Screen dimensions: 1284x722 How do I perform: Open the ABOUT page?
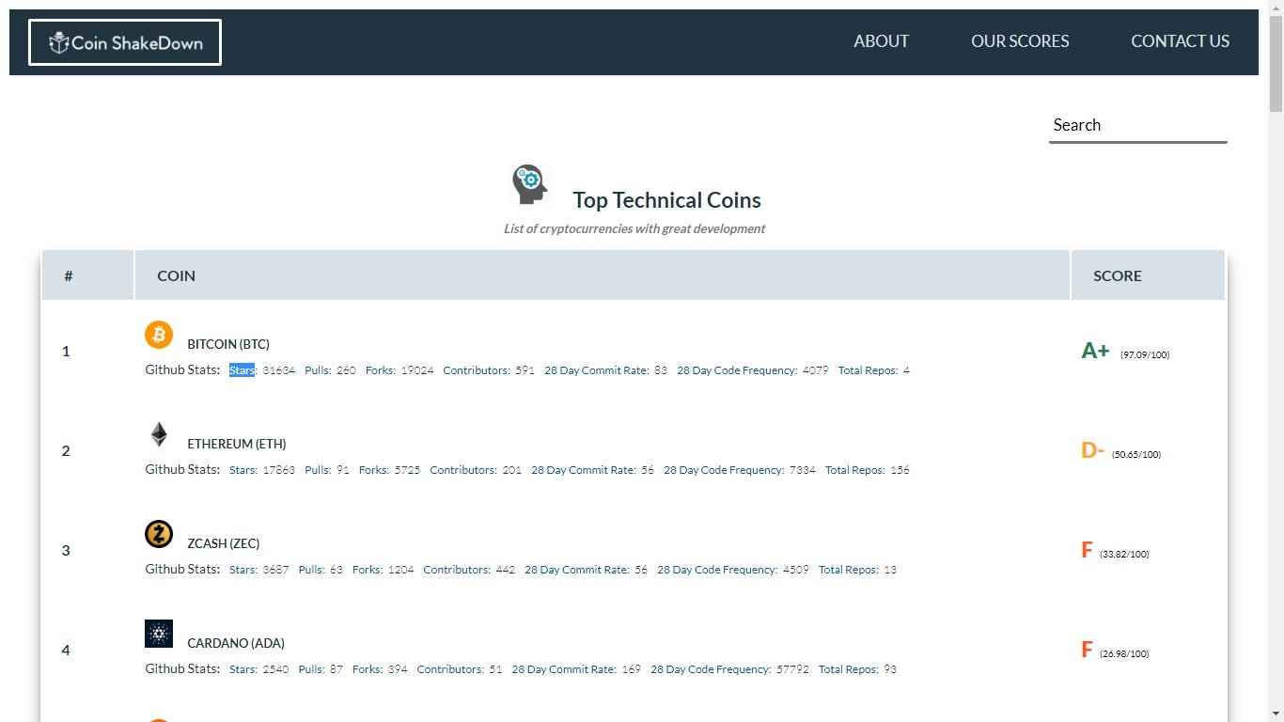tap(881, 41)
